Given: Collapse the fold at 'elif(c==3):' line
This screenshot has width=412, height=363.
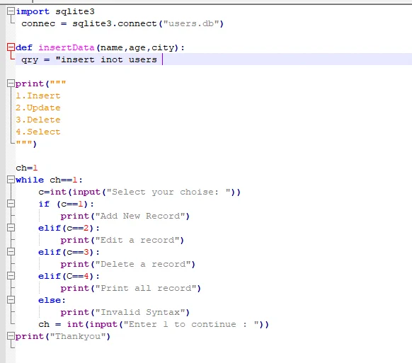Looking at the screenshot, I should [11, 252].
